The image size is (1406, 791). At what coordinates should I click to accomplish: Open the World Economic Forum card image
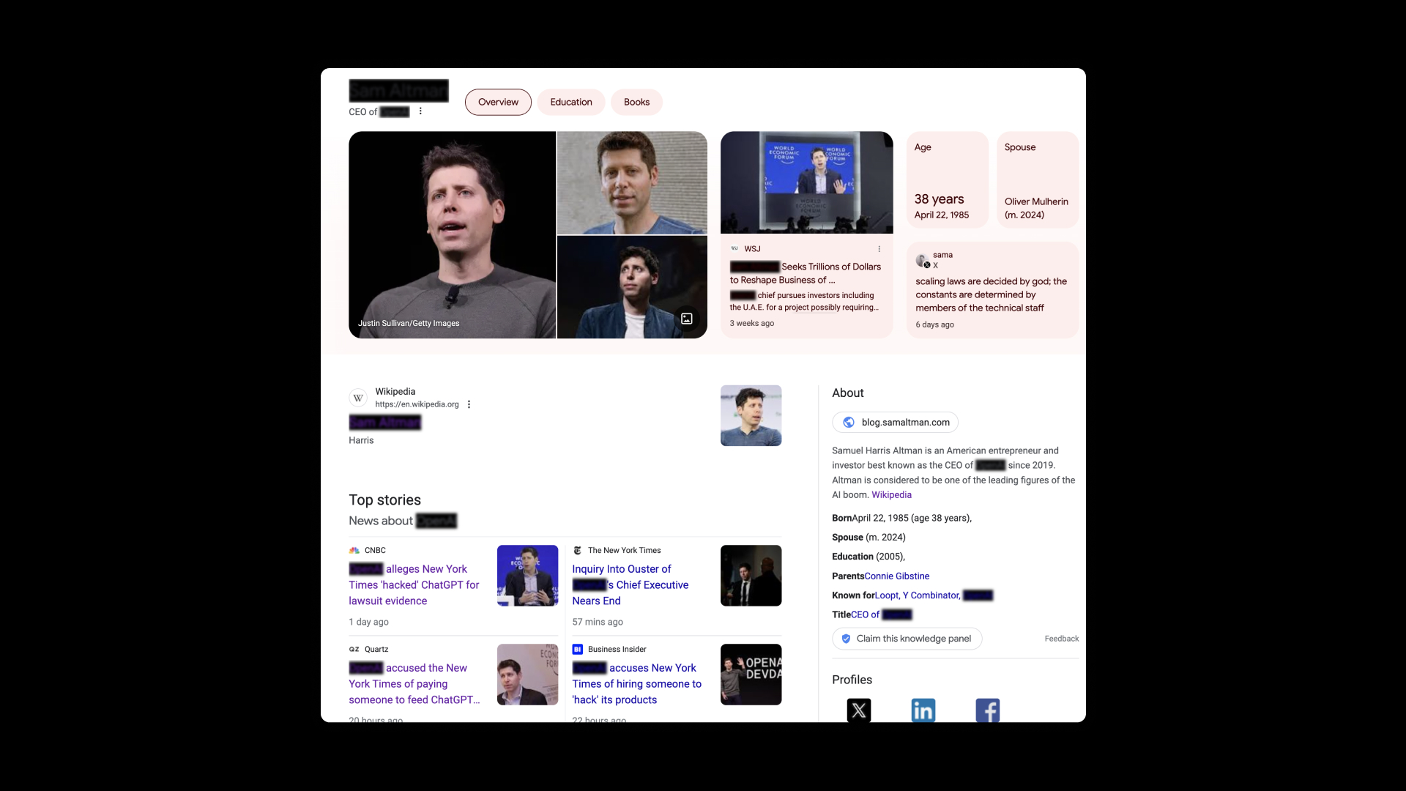[807, 183]
